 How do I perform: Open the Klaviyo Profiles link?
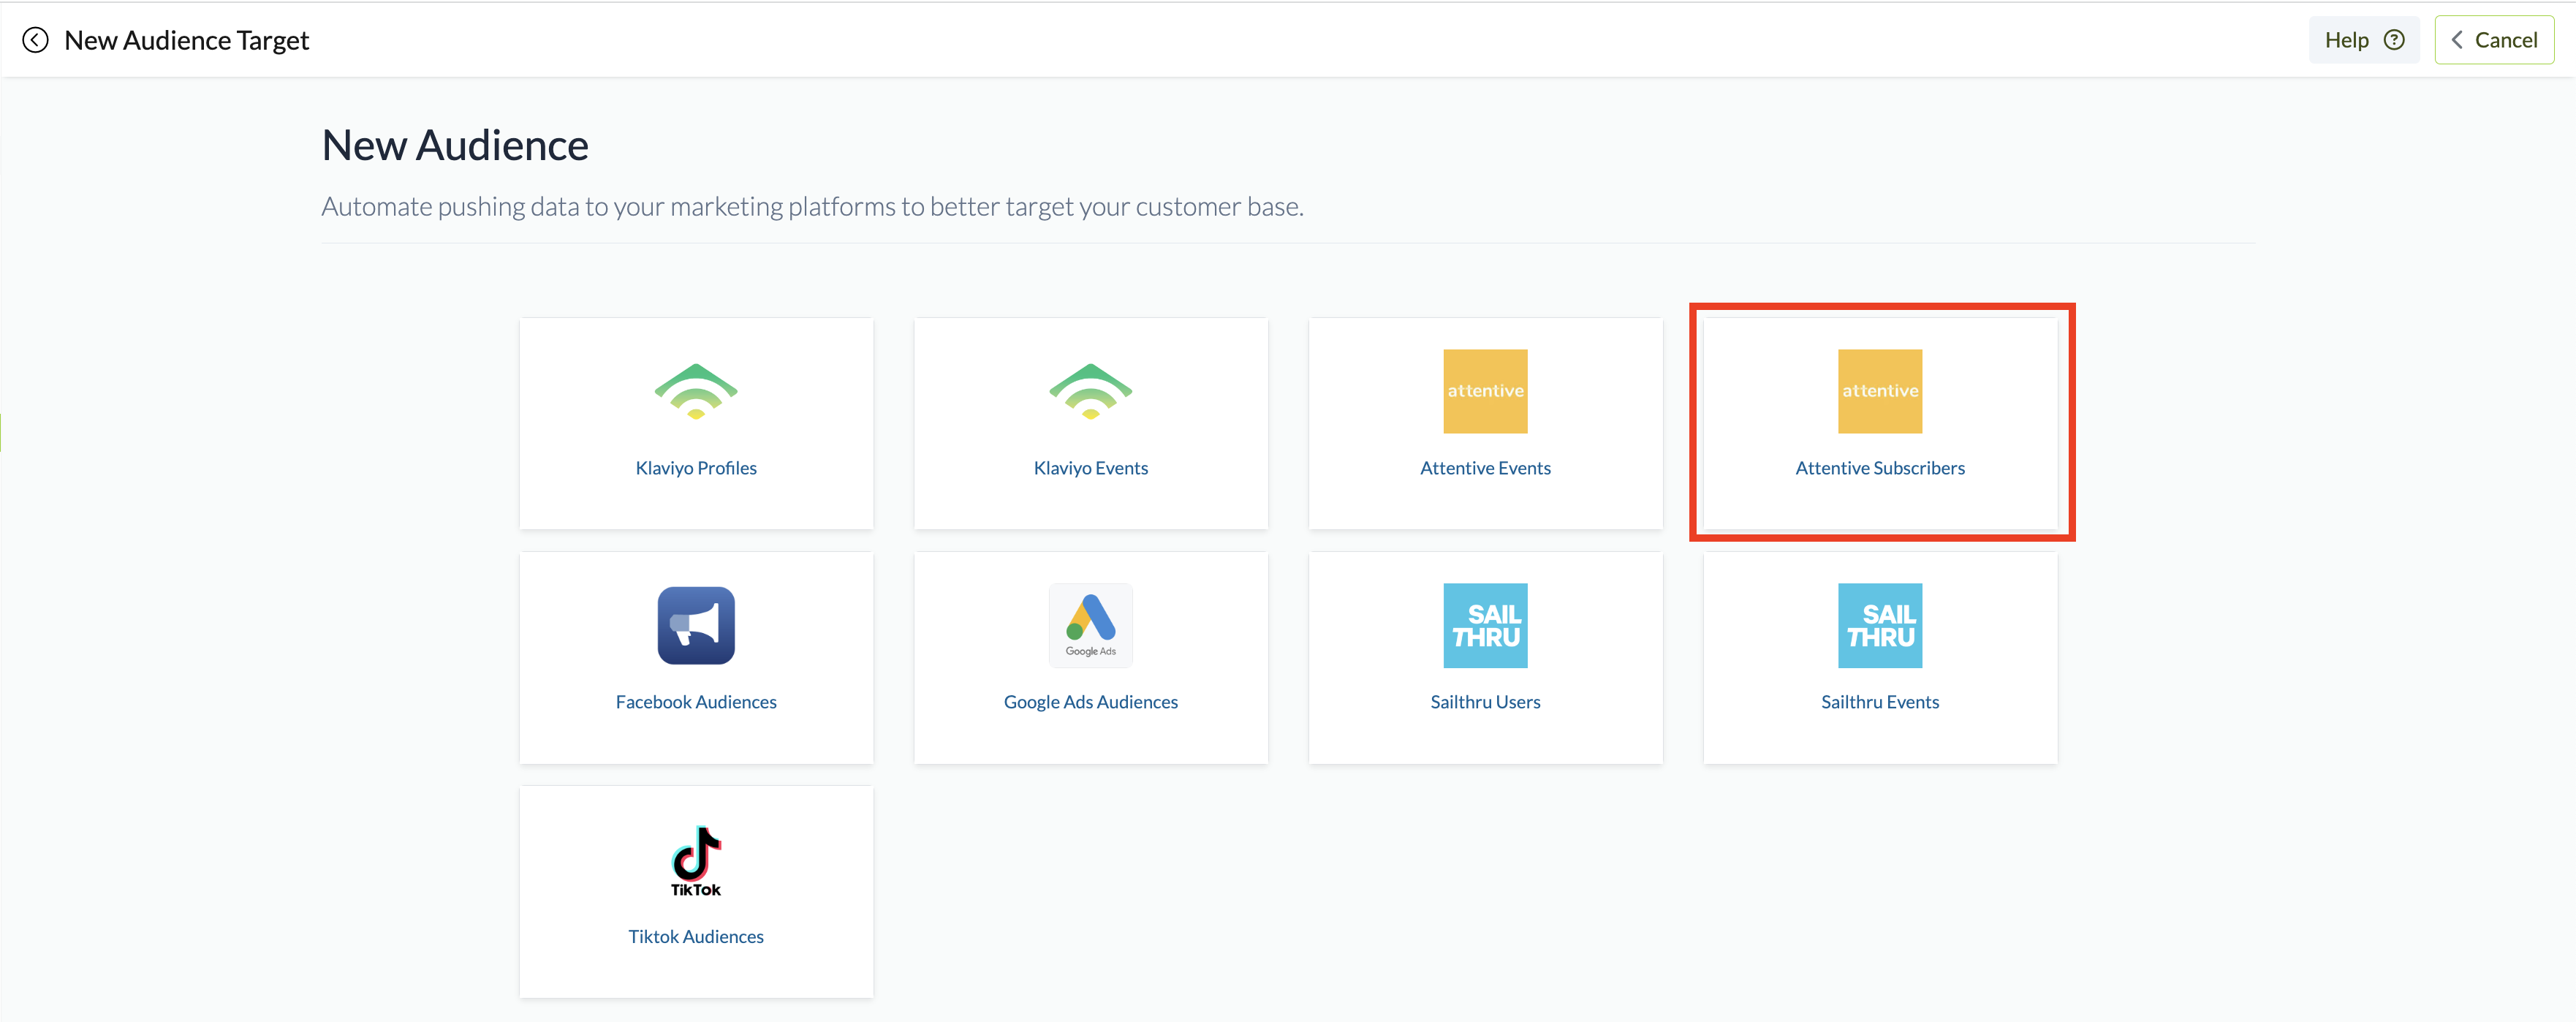point(696,468)
